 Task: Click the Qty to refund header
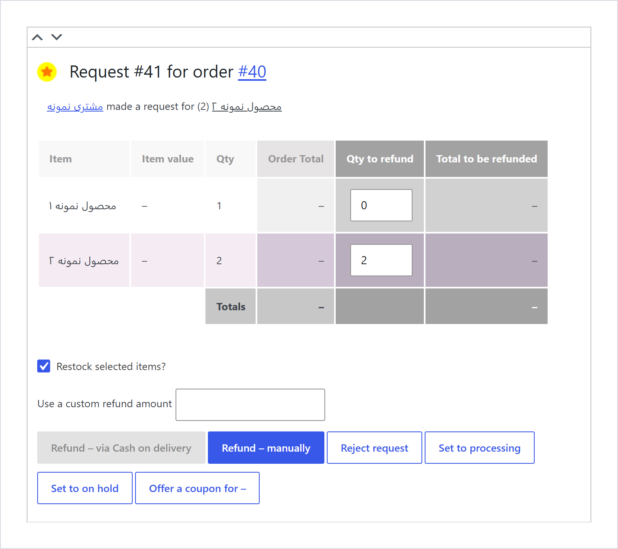(380, 159)
